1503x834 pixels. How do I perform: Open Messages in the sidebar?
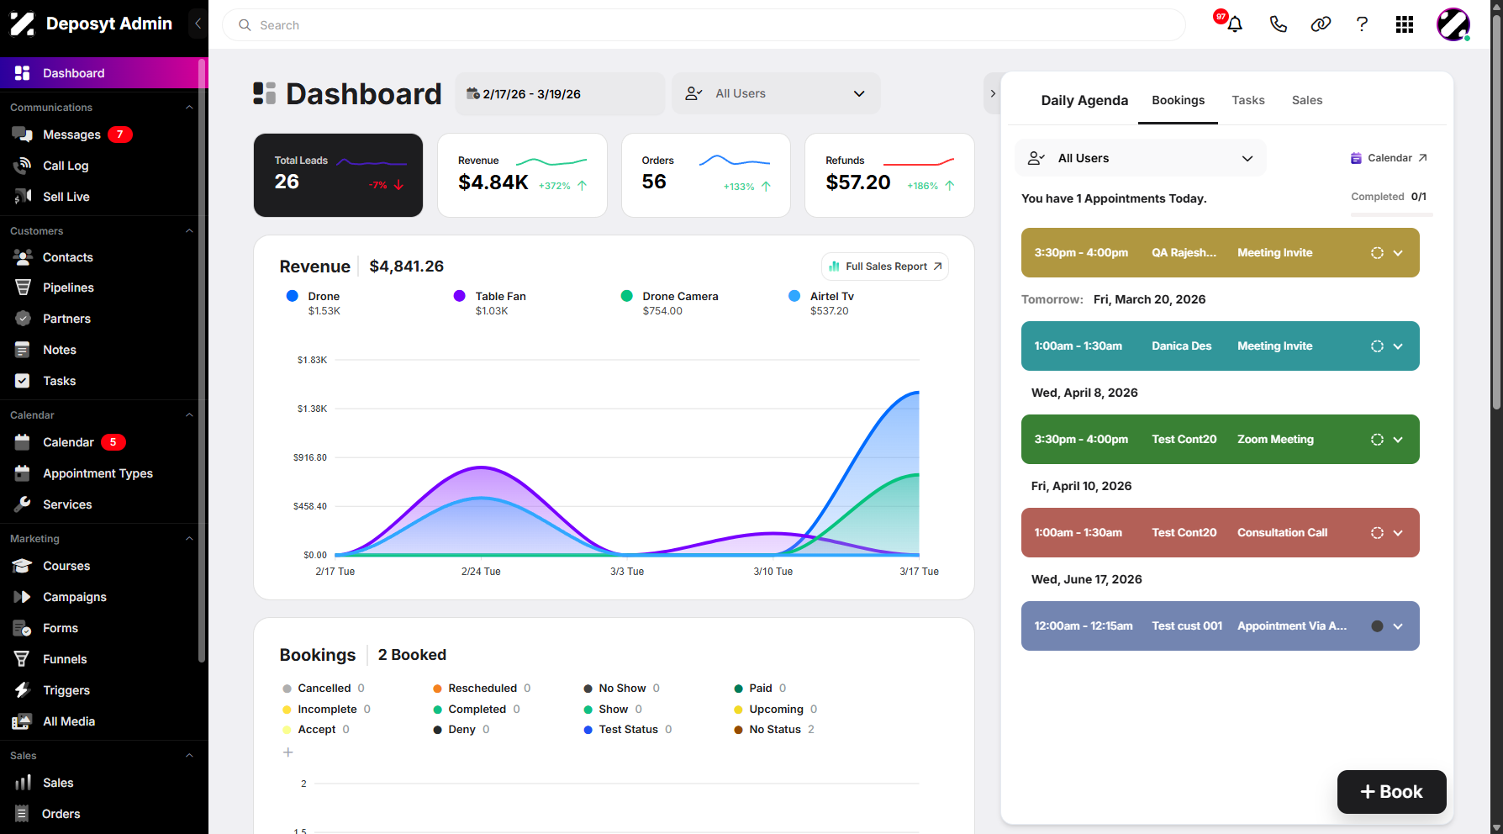pyautogui.click(x=71, y=135)
